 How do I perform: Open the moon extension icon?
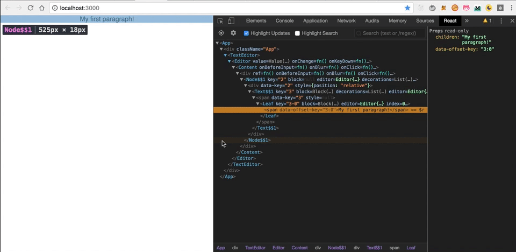489,8
